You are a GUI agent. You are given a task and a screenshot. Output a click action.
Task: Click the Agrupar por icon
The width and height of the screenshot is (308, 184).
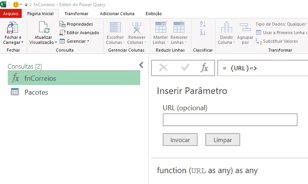tap(245, 27)
